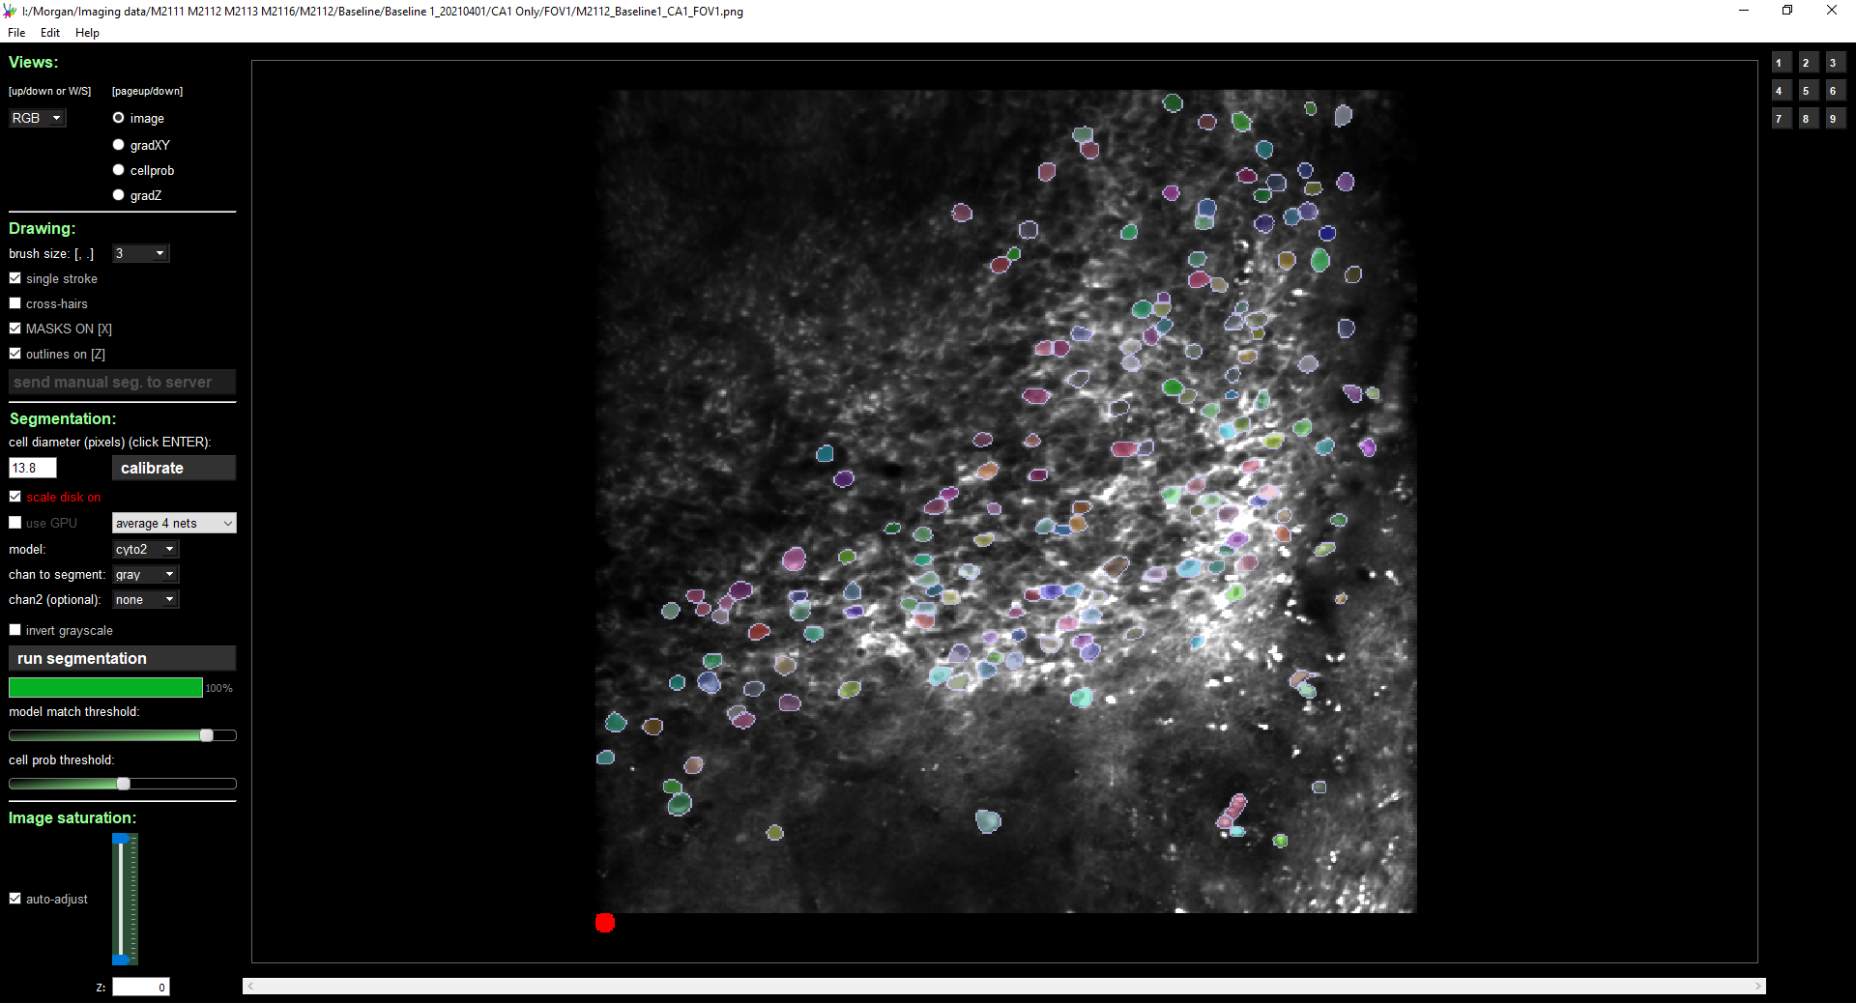Open the File menu
This screenshot has height=1003, width=1856.
[x=15, y=32]
